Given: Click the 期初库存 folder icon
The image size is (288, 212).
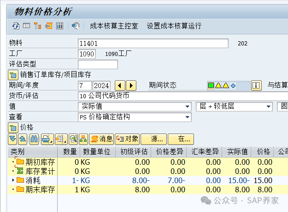Looking at the screenshot, I should 20,162.
